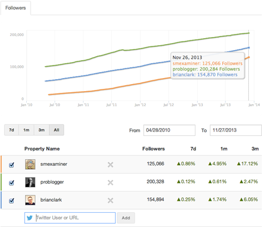Click smexaminer follower count 125,066
Image resolution: width=262 pixels, height=227 pixels.
[x=156, y=164]
